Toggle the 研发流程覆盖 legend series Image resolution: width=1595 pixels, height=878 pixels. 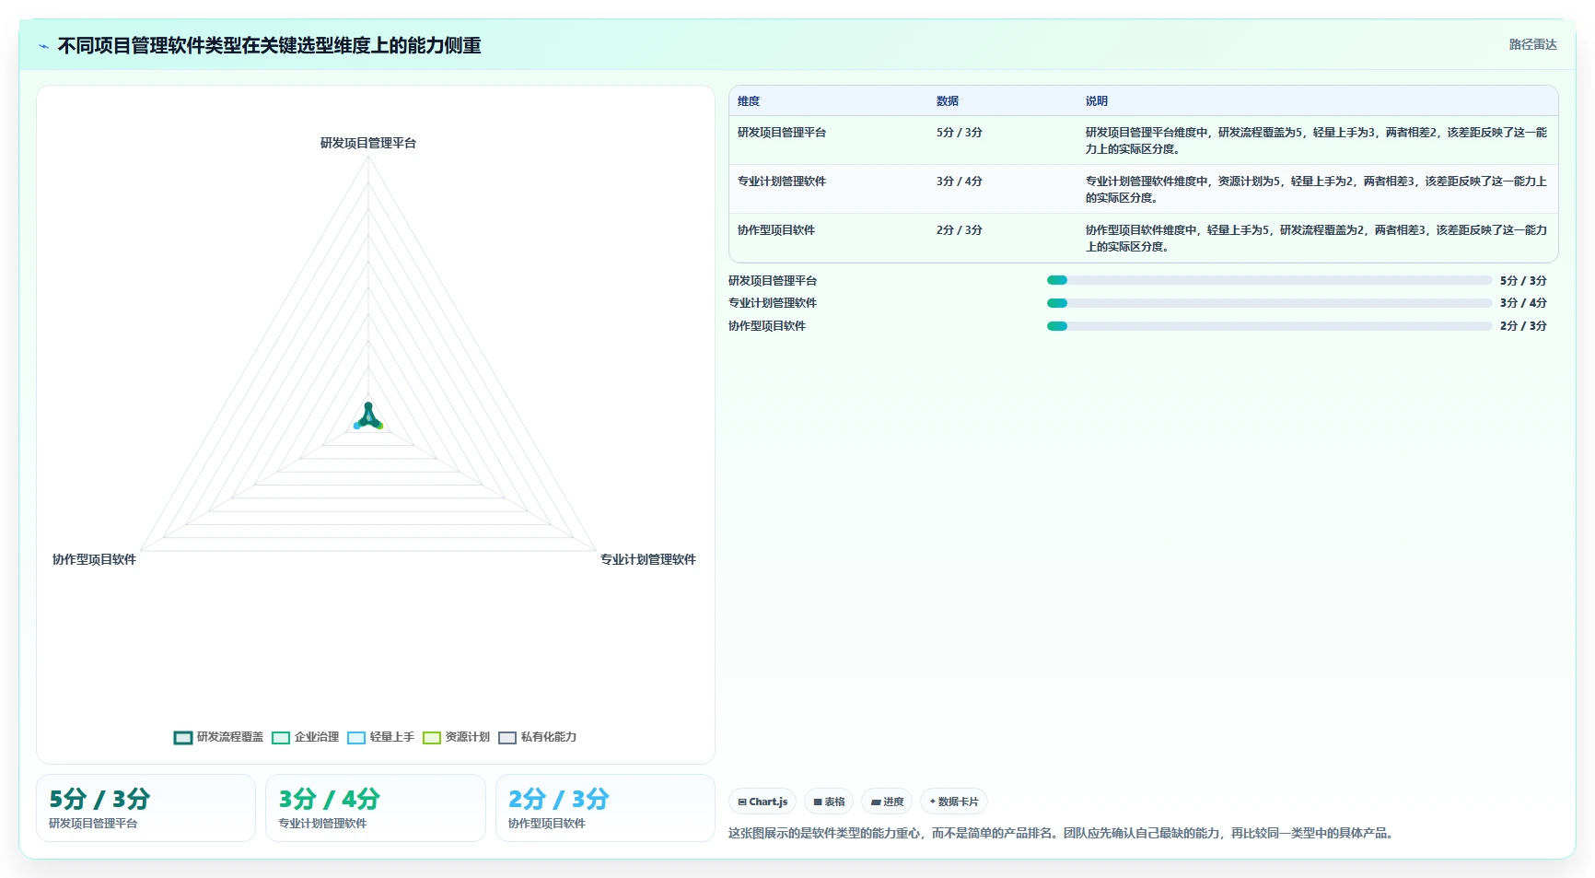click(218, 737)
